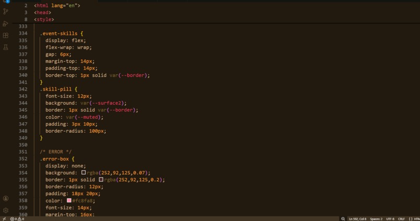Place cursor on flex-wrap: wrap; line
Screen dimensions: 420x221
tap(69, 47)
